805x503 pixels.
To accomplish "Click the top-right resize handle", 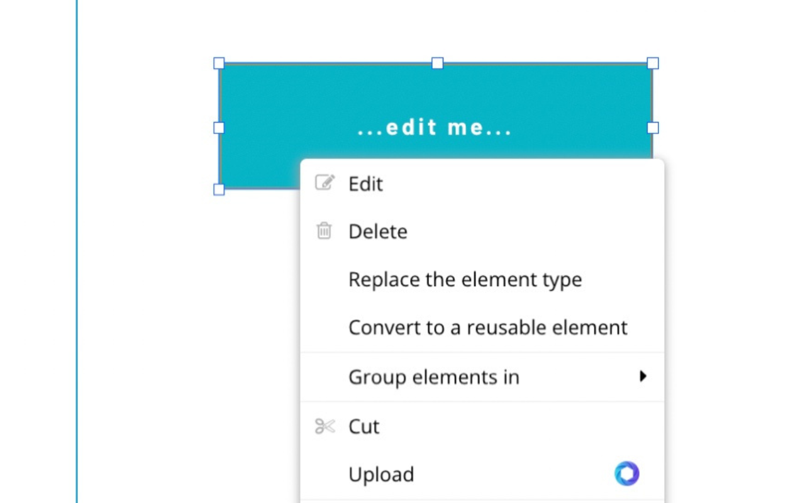I will pos(653,63).
